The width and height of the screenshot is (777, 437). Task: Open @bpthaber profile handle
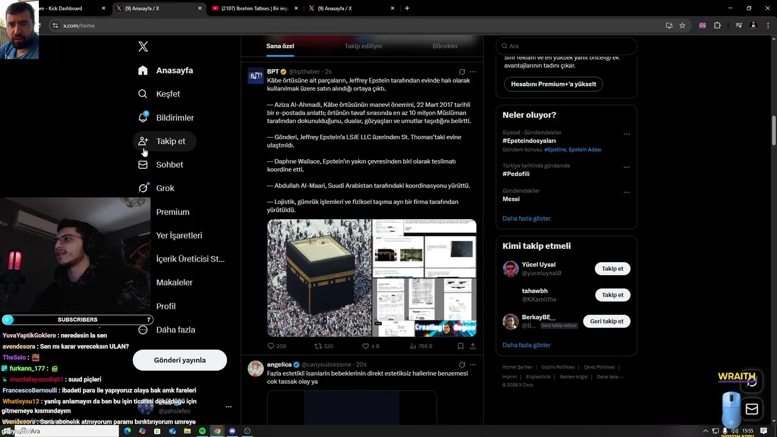click(304, 72)
